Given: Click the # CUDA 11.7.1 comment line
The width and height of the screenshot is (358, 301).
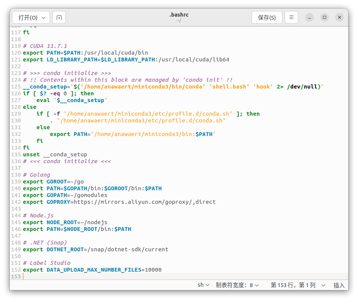Looking at the screenshot, I should 45,46.
